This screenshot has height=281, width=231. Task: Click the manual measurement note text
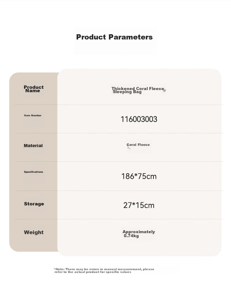(x=104, y=271)
